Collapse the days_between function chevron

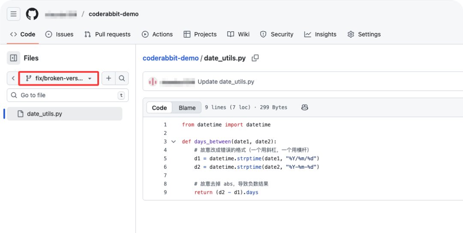pyautogui.click(x=174, y=142)
